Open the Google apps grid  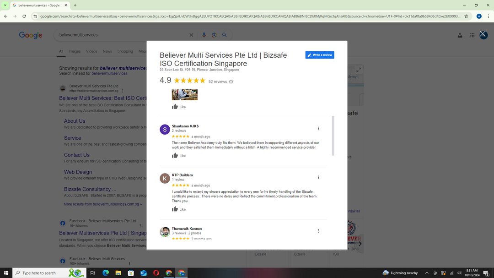[x=472, y=35]
